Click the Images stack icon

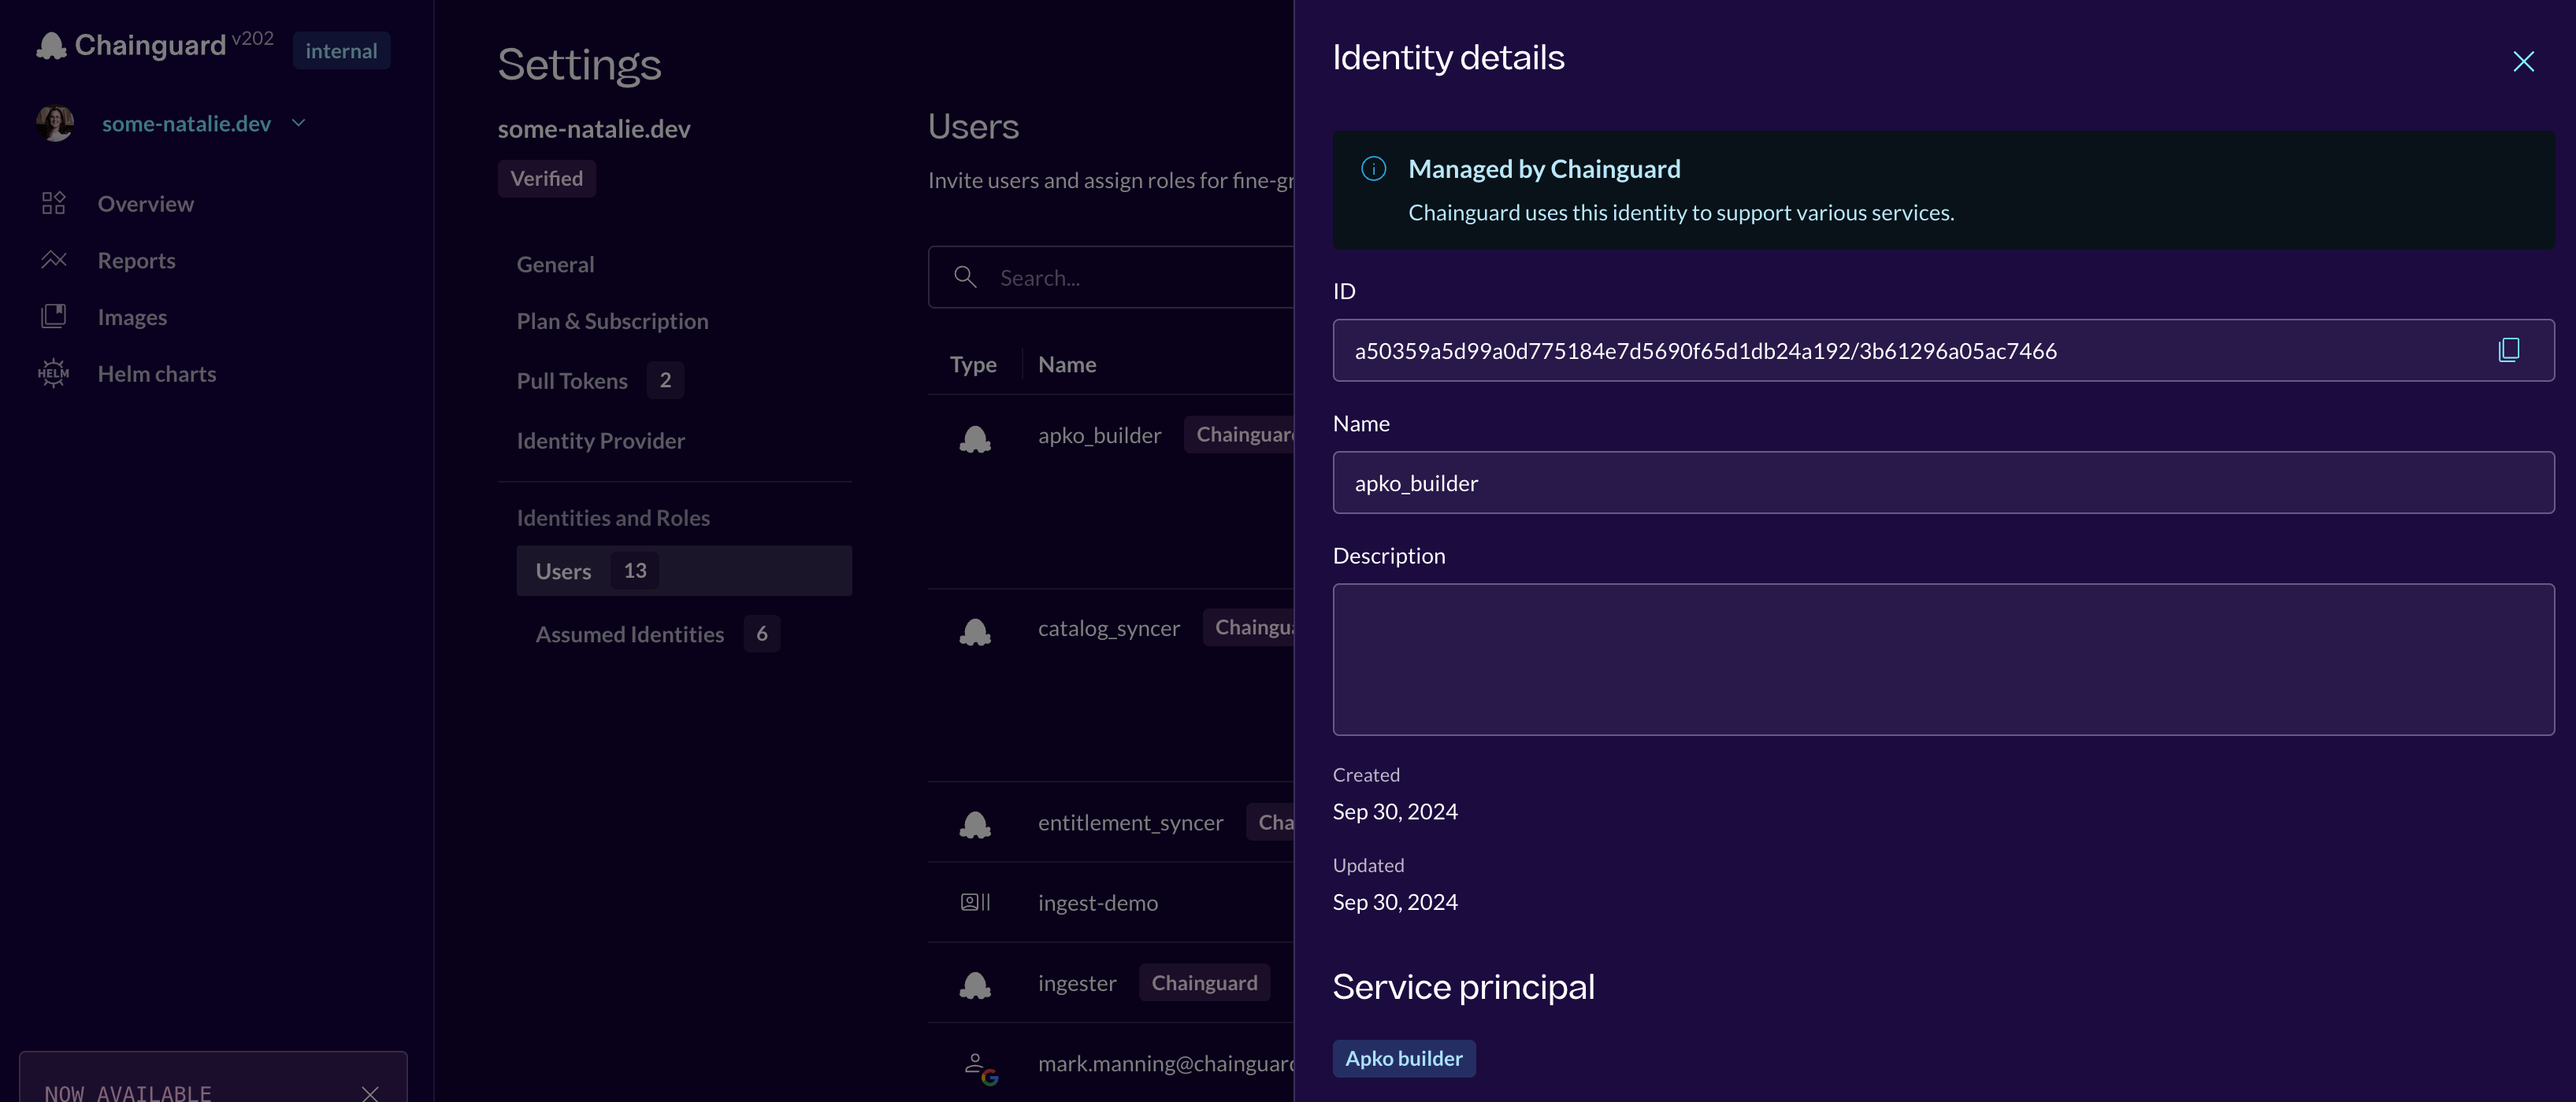point(54,316)
